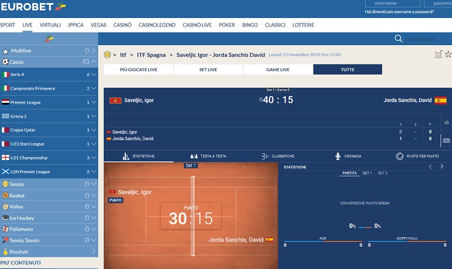
Task: Show SET 1 statistics
Action: [367, 173]
